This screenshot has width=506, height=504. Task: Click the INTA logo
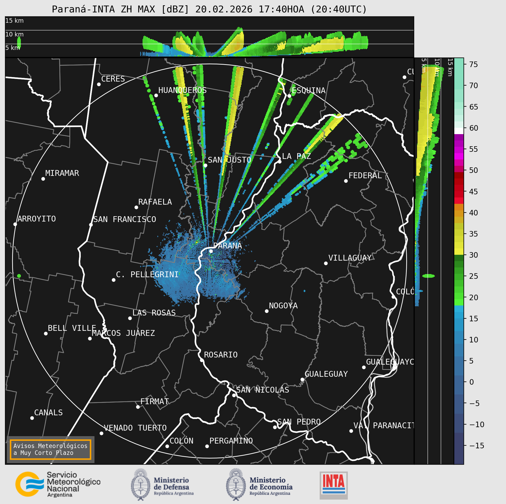click(x=334, y=485)
